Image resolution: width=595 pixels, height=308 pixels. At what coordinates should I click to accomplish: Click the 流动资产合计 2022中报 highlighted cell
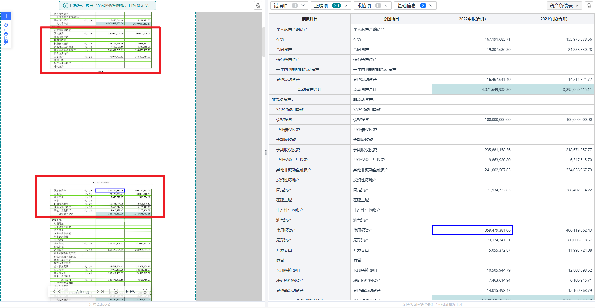tap(472, 89)
